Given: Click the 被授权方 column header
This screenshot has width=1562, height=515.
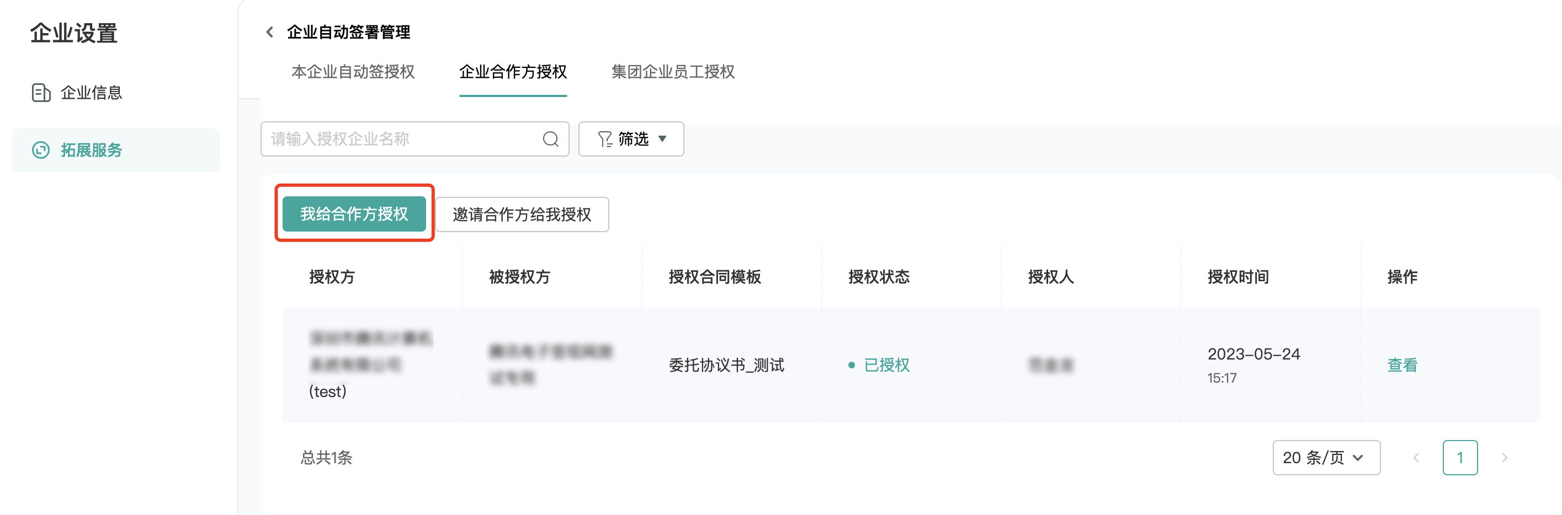Looking at the screenshot, I should 520,277.
